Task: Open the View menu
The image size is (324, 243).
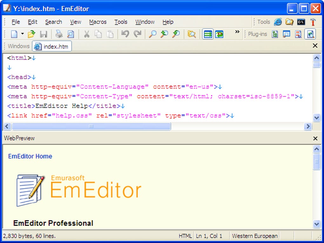Action: pyautogui.click(x=75, y=22)
